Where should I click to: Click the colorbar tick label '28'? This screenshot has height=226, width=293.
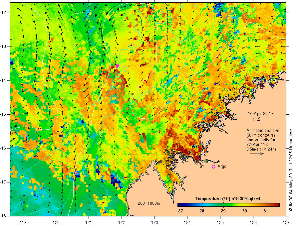click(202, 211)
